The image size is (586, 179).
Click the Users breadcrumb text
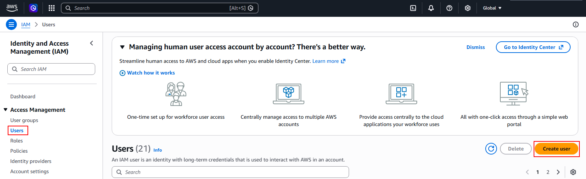pos(49,24)
